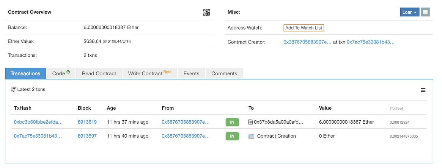
Task: Open the hamburger menu above the transactions table
Action: pyautogui.click(x=423, y=90)
